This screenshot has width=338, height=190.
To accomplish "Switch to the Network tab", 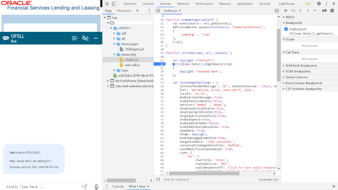I will pyautogui.click(x=183, y=4).
